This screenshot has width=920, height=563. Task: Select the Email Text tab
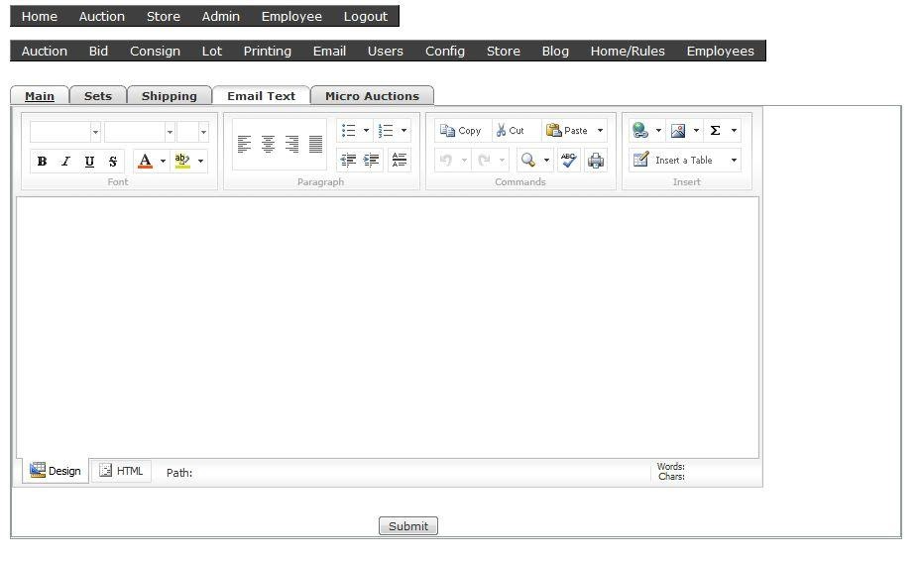tap(261, 95)
